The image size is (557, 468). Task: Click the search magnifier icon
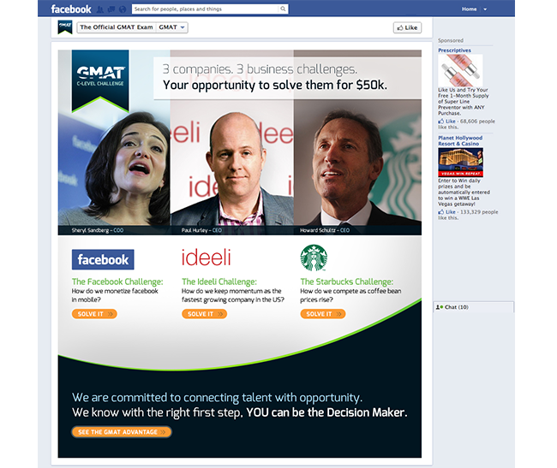pos(283,9)
